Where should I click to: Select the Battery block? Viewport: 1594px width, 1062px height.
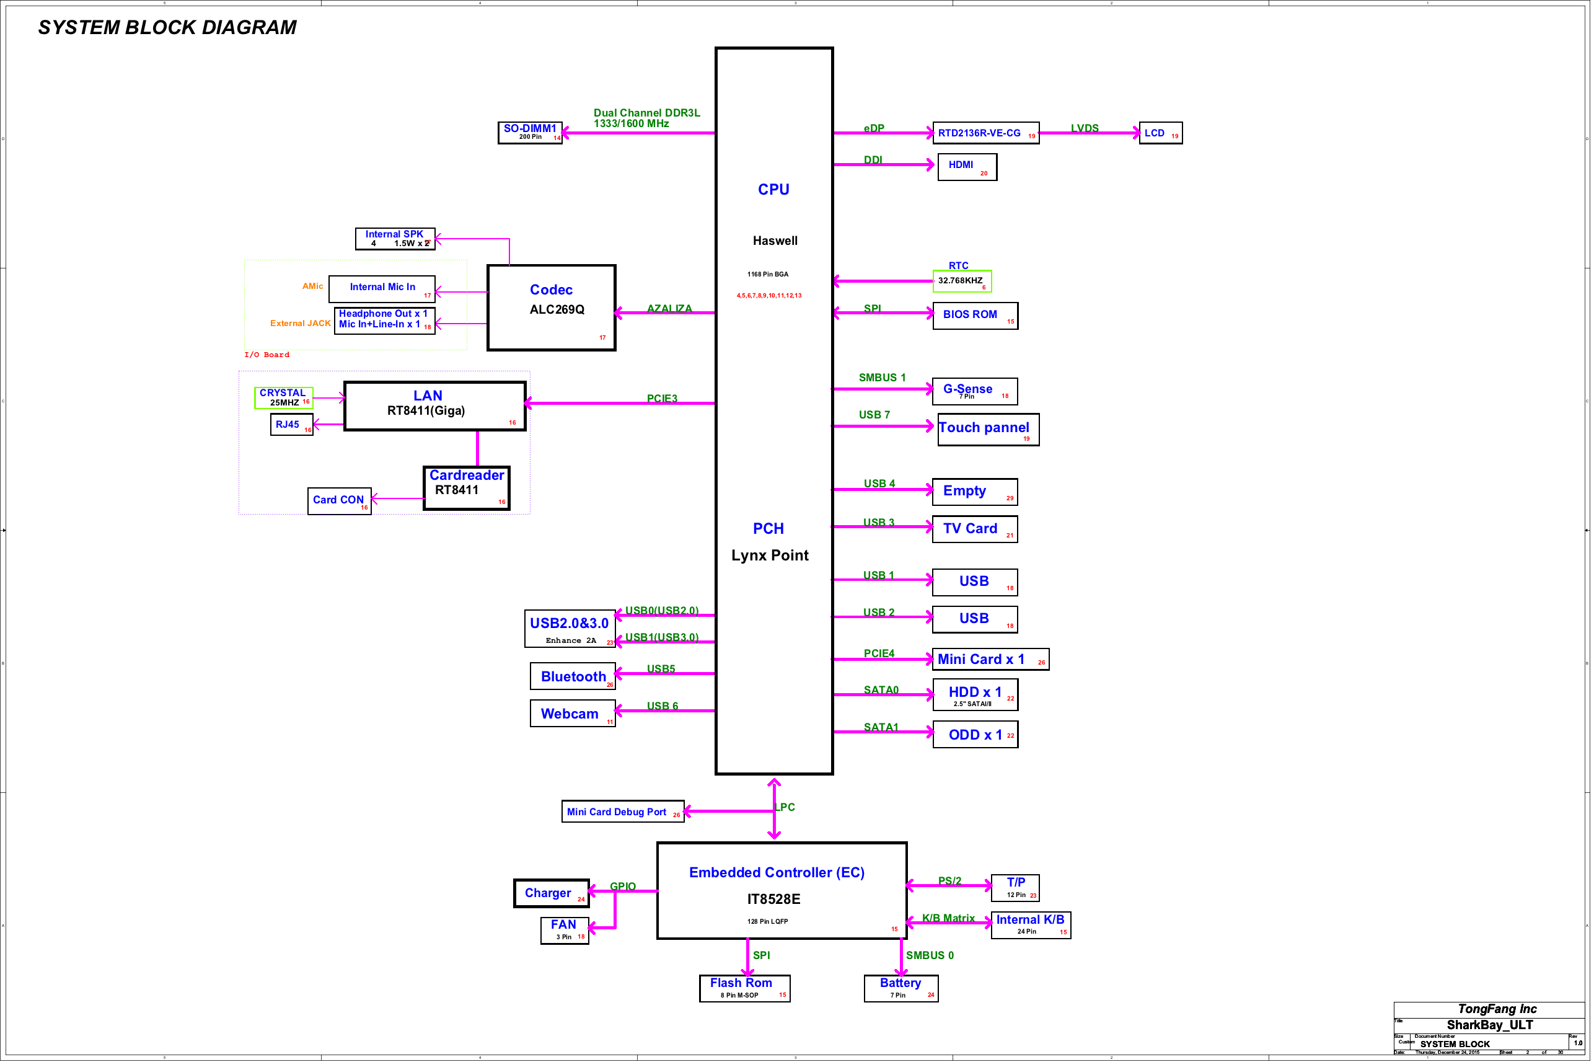point(900,988)
